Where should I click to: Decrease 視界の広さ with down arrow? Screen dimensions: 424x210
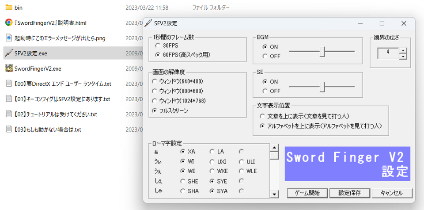pyautogui.click(x=402, y=56)
